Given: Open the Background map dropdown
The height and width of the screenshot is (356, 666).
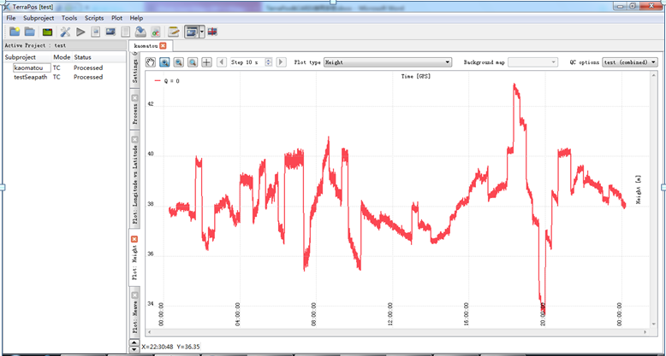Looking at the screenshot, I should 534,62.
